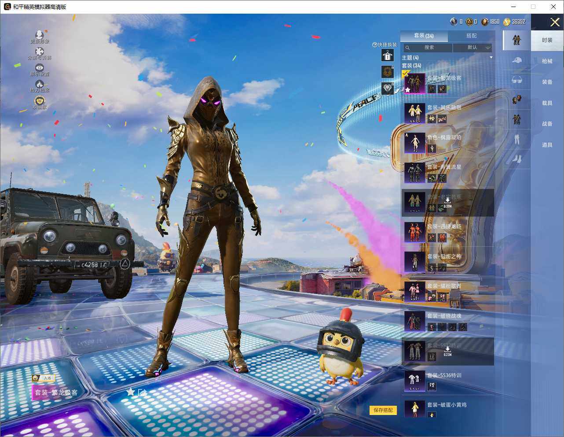Open the 默认 sort dropdown

[473, 48]
